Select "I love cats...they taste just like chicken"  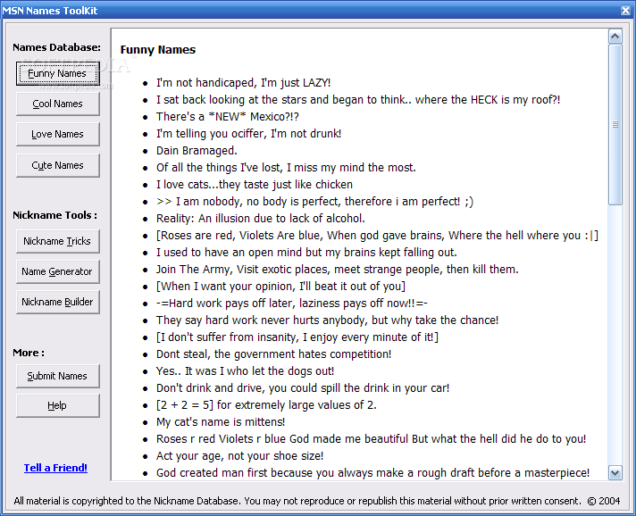(x=255, y=185)
